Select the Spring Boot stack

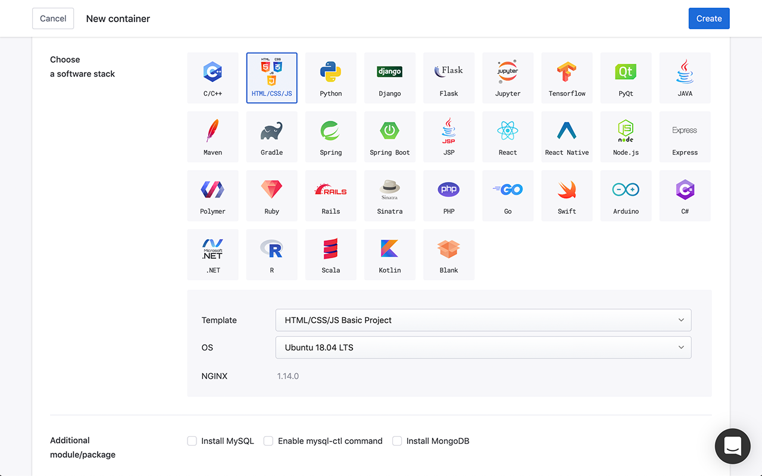click(x=389, y=136)
